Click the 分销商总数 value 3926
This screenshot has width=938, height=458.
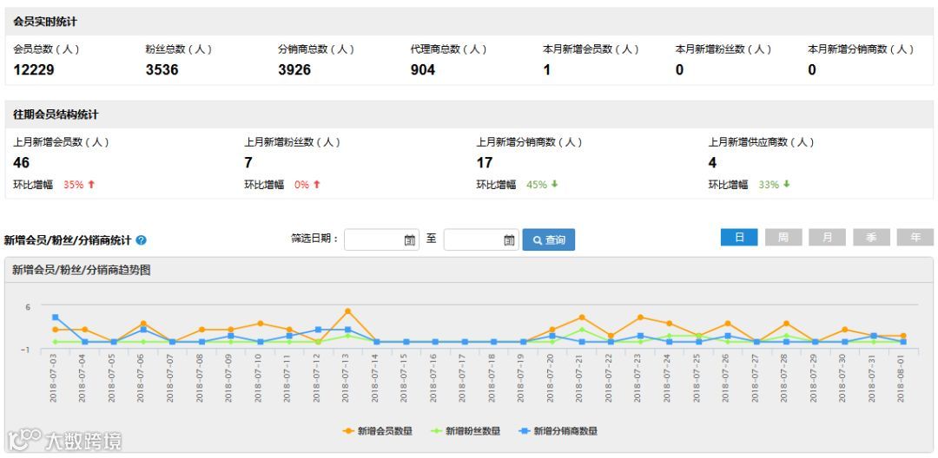click(294, 70)
